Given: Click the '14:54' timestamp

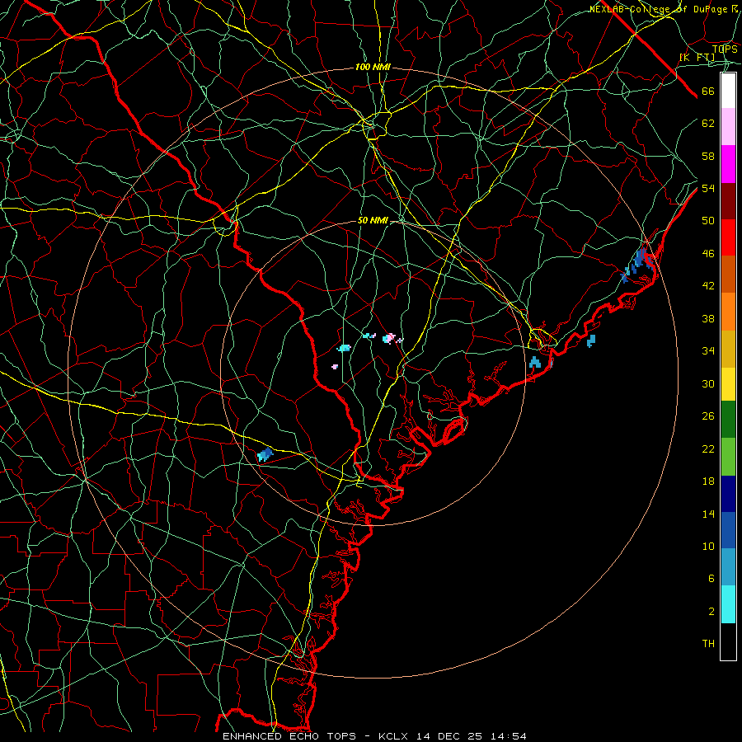Looking at the screenshot, I should [x=508, y=736].
